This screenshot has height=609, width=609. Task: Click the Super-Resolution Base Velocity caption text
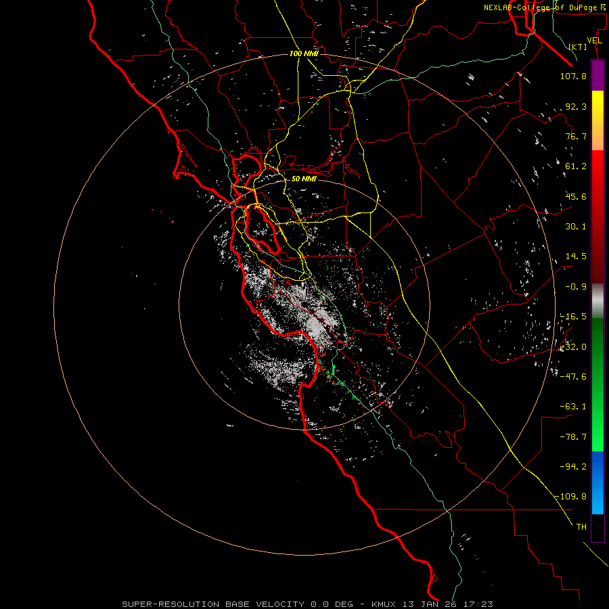coord(307,604)
